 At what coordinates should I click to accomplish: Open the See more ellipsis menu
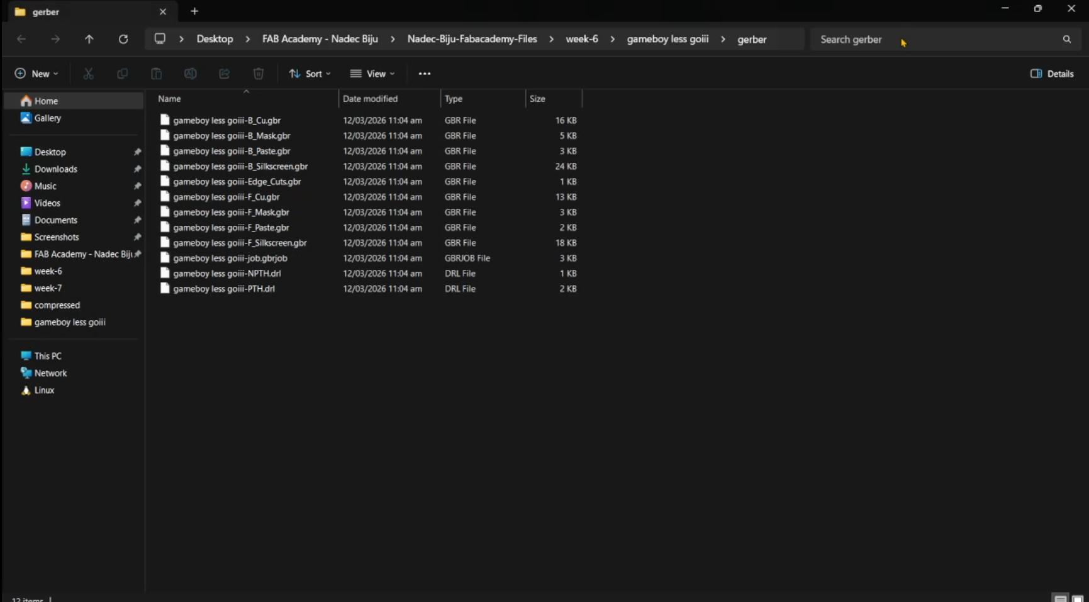pyautogui.click(x=424, y=73)
